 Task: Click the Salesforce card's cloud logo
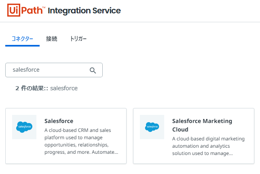pos(24,127)
